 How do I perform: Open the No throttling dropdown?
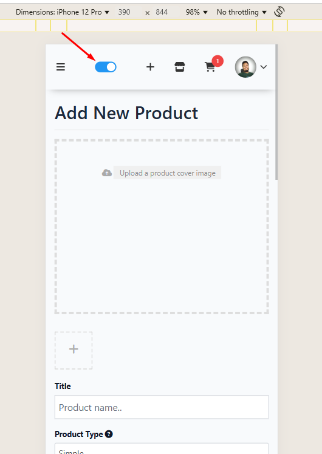click(242, 12)
